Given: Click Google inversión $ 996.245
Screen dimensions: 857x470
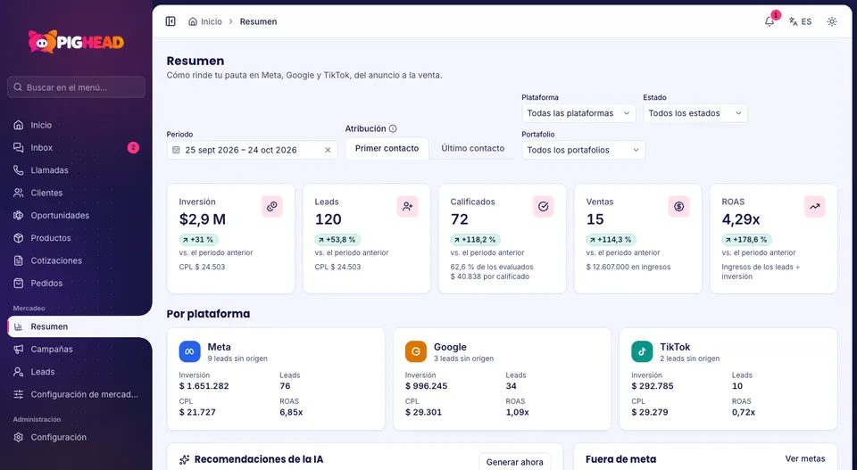Looking at the screenshot, I should pyautogui.click(x=427, y=386).
